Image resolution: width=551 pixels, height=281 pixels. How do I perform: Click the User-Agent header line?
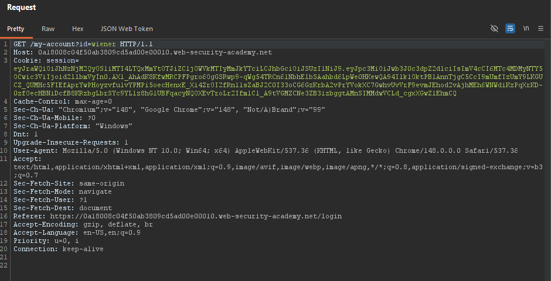pyautogui.click(x=266, y=150)
